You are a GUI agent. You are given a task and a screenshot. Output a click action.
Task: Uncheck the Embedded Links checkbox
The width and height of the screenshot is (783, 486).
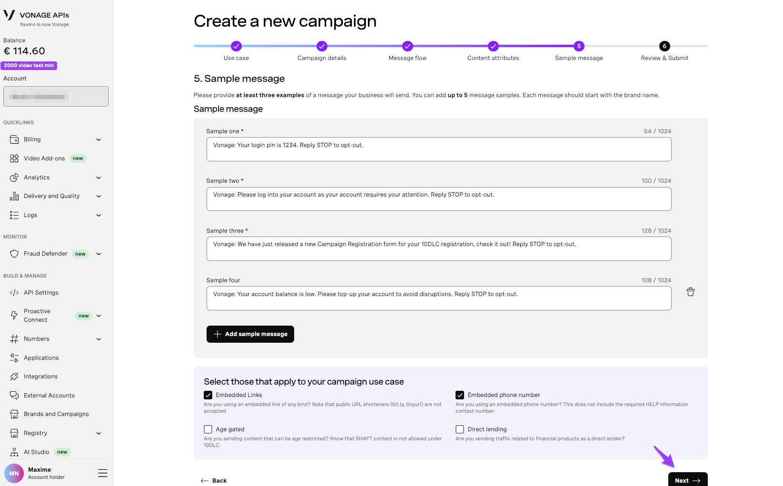tap(208, 395)
